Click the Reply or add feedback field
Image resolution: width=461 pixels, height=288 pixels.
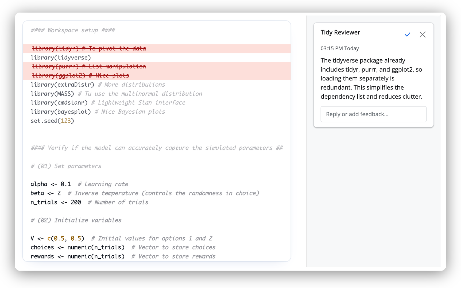point(373,114)
